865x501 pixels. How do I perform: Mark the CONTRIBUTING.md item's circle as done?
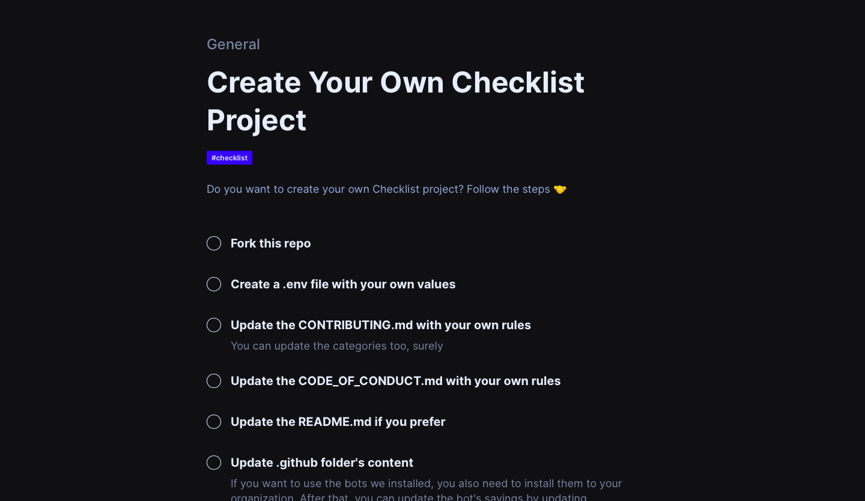pos(214,325)
